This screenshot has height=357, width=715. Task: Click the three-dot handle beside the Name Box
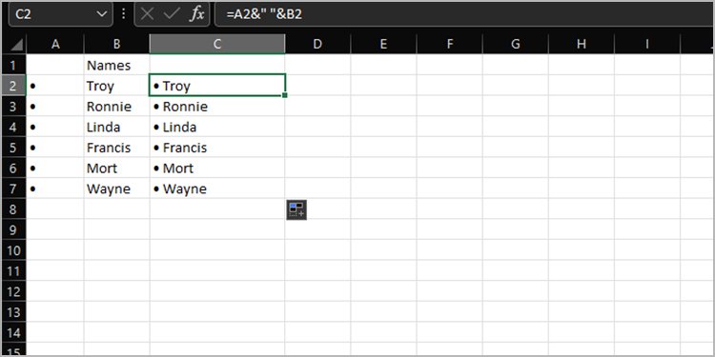tap(123, 14)
